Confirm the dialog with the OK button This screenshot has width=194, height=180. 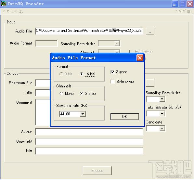click(124, 117)
